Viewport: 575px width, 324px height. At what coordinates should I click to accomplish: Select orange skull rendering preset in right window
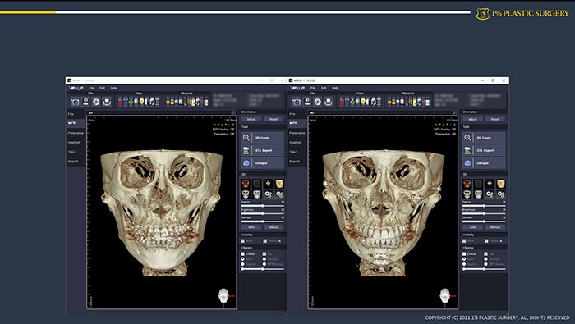[x=467, y=184]
